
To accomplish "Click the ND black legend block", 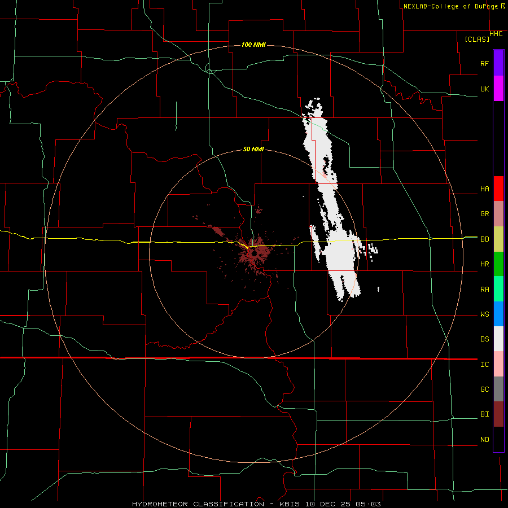I will (498, 439).
